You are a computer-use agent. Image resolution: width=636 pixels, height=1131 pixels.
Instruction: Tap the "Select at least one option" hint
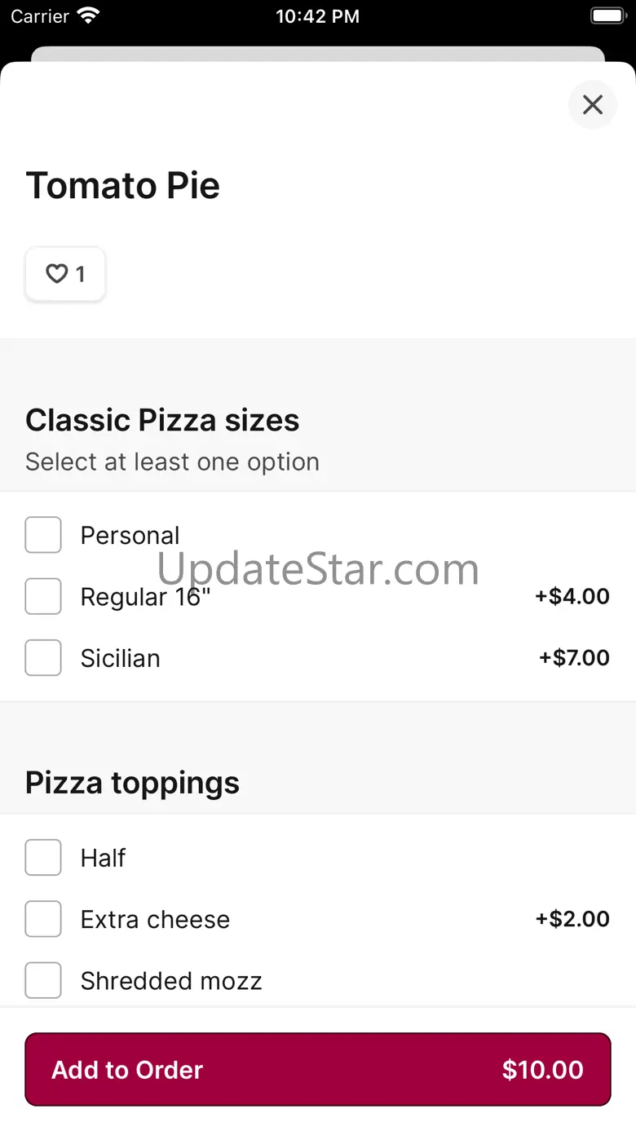(172, 462)
